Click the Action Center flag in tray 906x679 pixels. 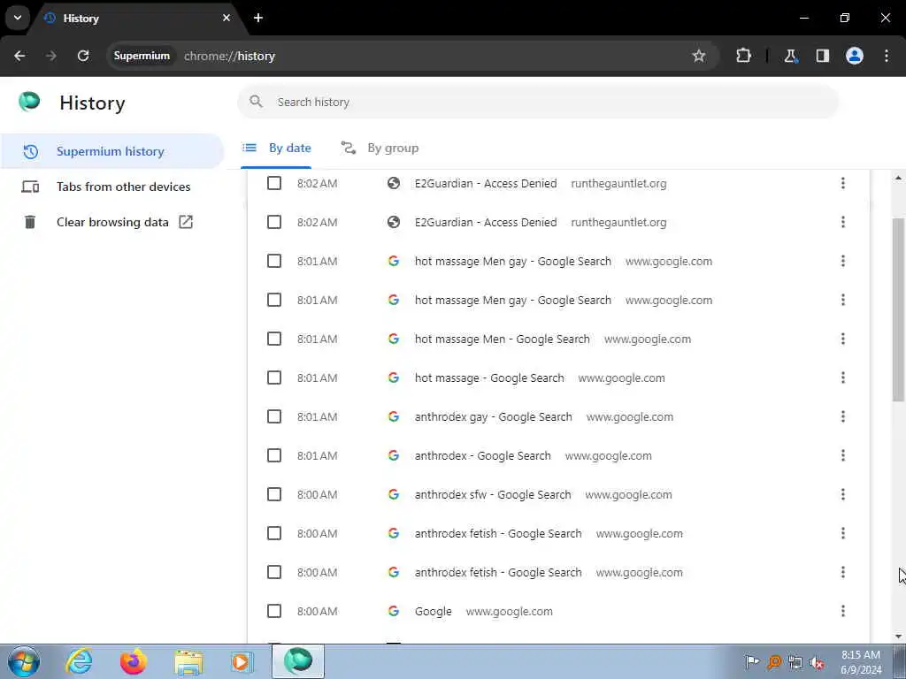(x=752, y=662)
